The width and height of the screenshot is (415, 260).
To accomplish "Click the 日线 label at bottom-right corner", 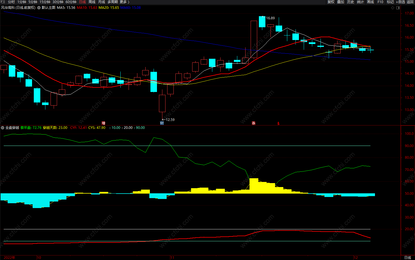I will click(408, 258).
